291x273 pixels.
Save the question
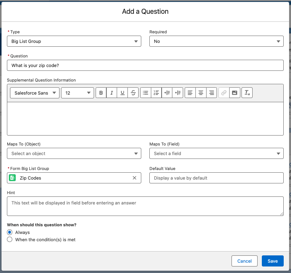273,261
